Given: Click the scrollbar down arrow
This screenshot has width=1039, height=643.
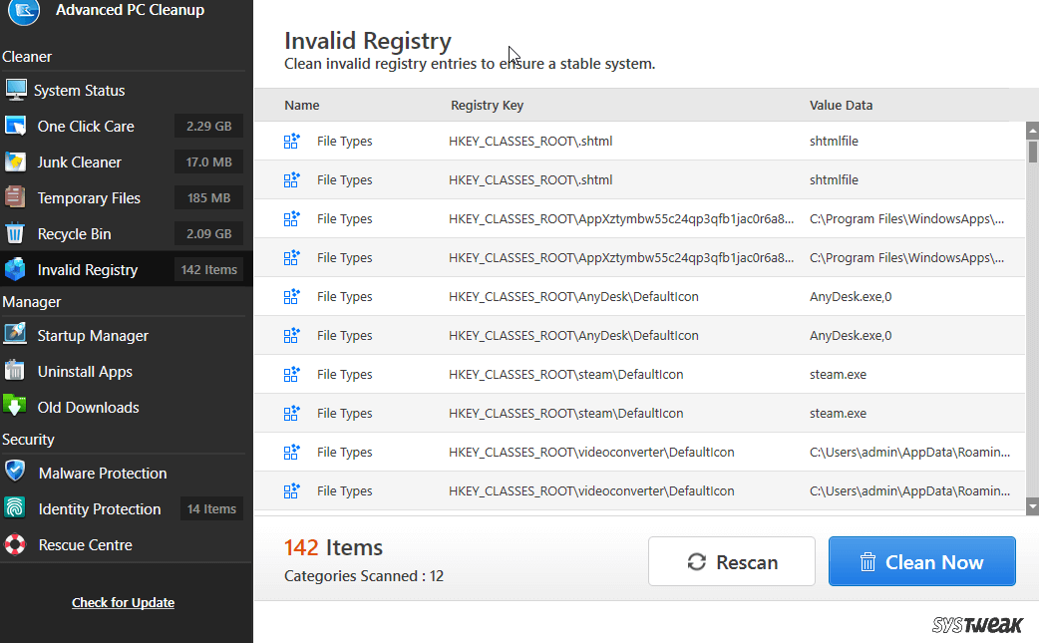Looking at the screenshot, I should [x=1033, y=506].
